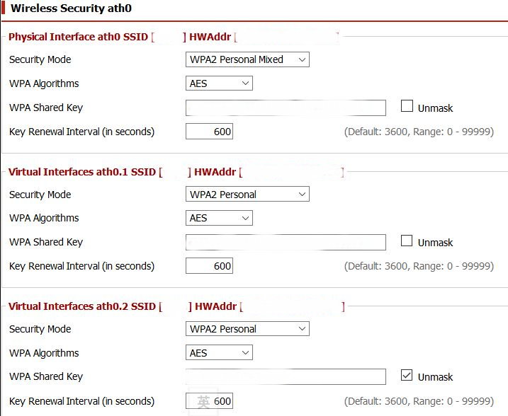This screenshot has width=508, height=416.
Task: Enable Unmask checkbox for ath0.1 shared key
Action: click(x=407, y=241)
